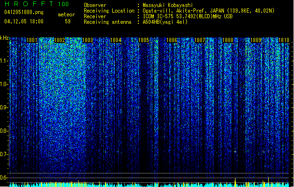The image size is (294, 187).
Task: Click the 1.0 kHz axis tick label
Action: click(4, 84)
